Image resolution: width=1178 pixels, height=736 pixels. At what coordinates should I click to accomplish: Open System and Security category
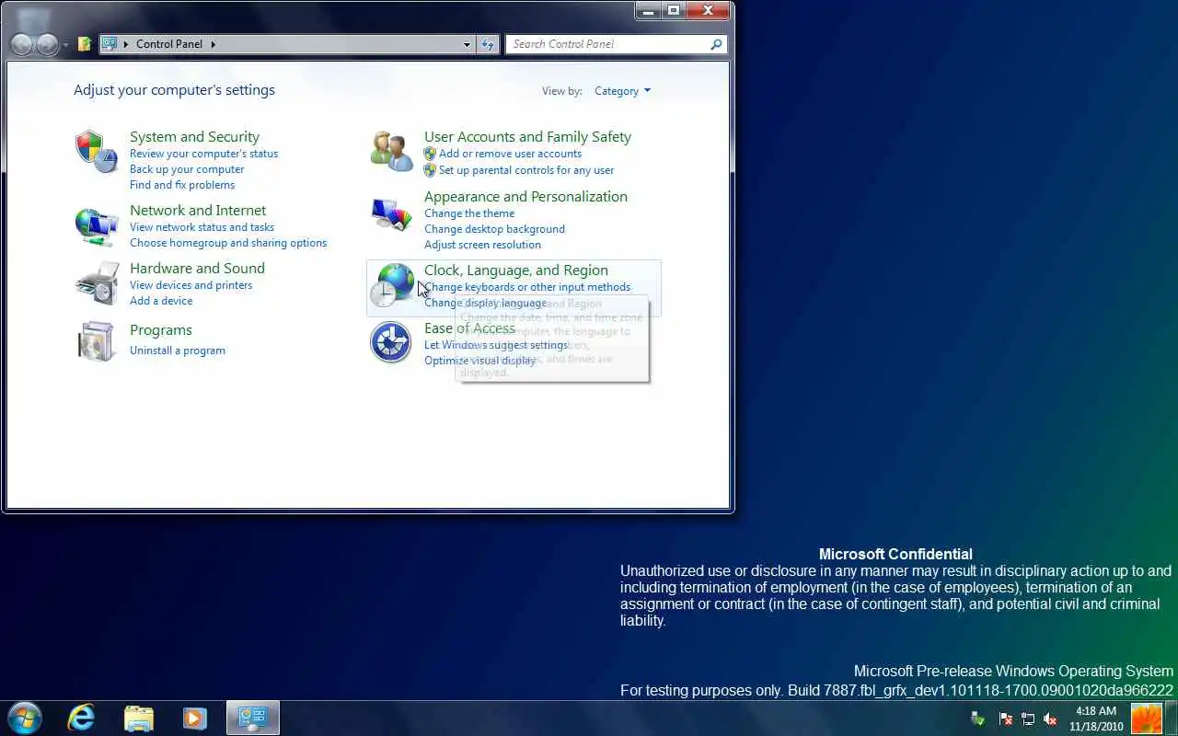[x=194, y=137]
